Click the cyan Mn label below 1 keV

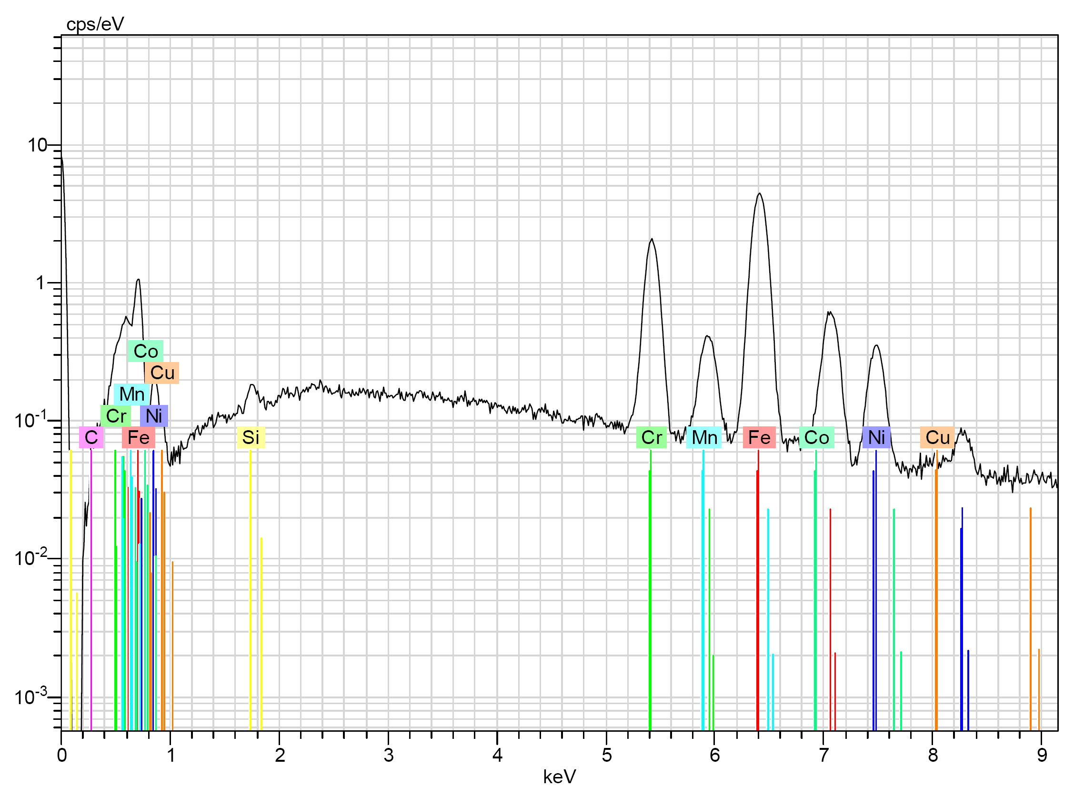coord(131,394)
